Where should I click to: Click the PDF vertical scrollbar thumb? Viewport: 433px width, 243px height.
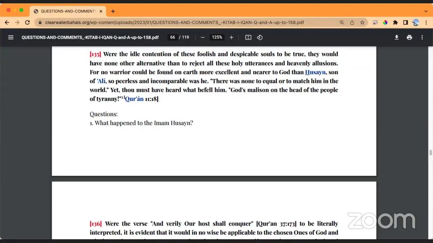point(431,153)
